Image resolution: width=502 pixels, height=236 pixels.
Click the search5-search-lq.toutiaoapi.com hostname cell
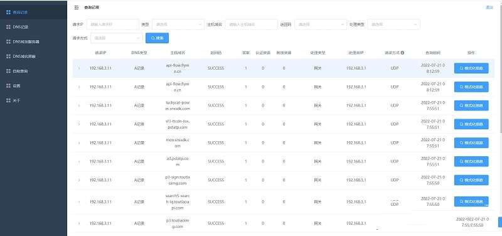pyautogui.click(x=178, y=201)
